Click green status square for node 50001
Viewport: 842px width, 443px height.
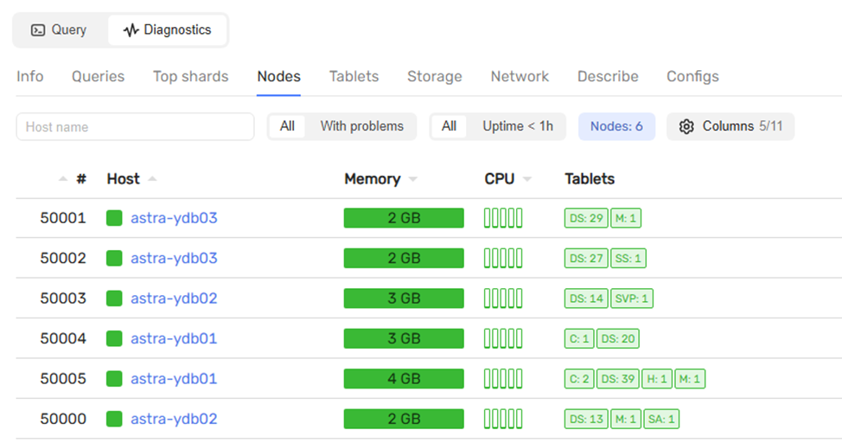(114, 218)
